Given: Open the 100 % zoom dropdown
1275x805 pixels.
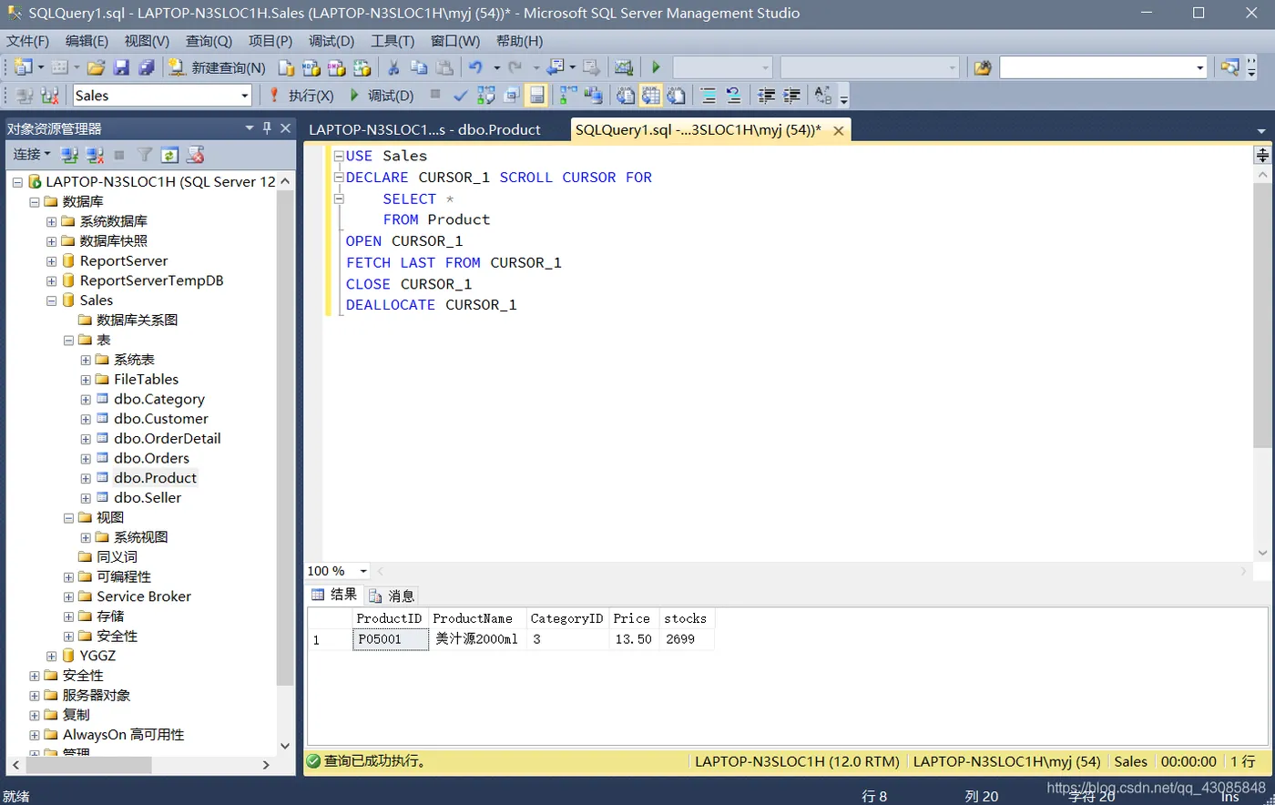Looking at the screenshot, I should tap(363, 571).
